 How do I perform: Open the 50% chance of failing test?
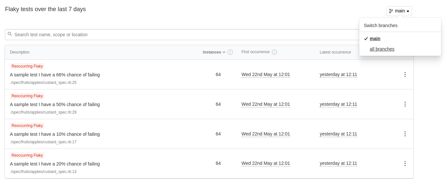[x=55, y=104]
